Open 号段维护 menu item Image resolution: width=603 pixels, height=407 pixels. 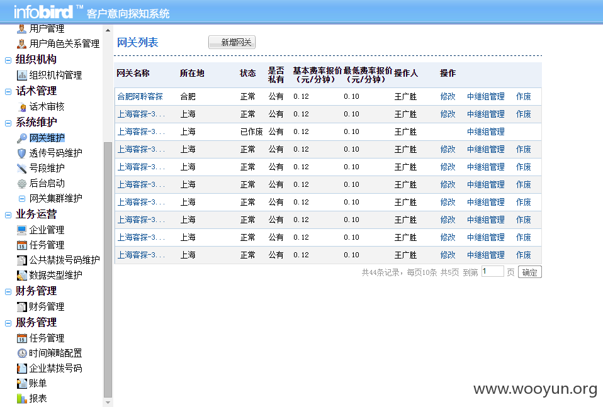coord(47,169)
